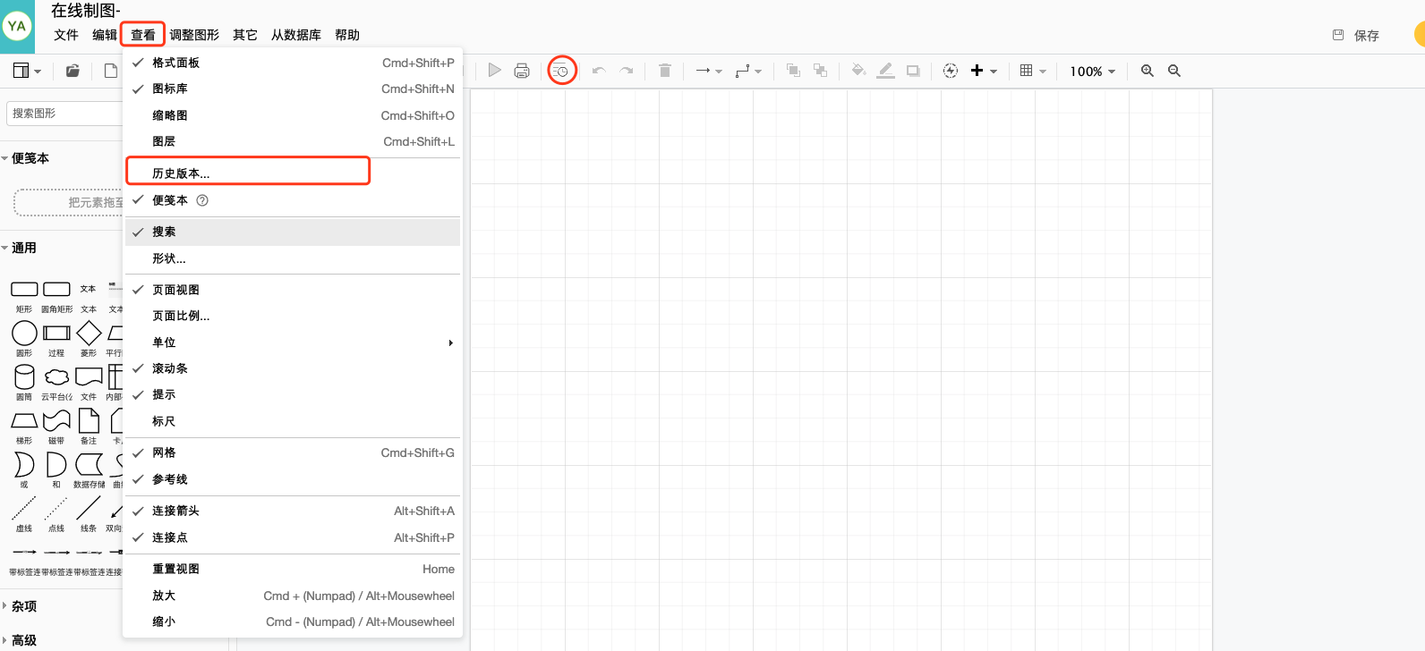
Task: Toggle the 连接点 checked menu item
Action: (x=293, y=537)
